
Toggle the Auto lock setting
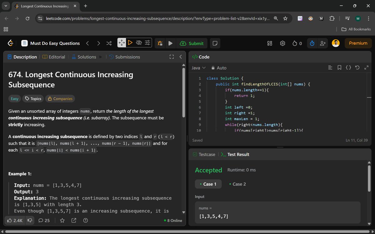218,68
